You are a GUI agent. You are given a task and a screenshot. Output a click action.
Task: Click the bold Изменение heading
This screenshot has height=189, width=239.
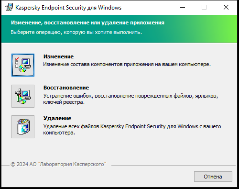coord(58,56)
